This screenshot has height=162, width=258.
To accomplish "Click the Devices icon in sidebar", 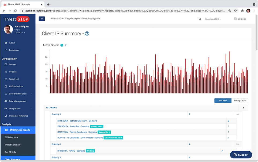I will pyautogui.click(x=6, y=64).
